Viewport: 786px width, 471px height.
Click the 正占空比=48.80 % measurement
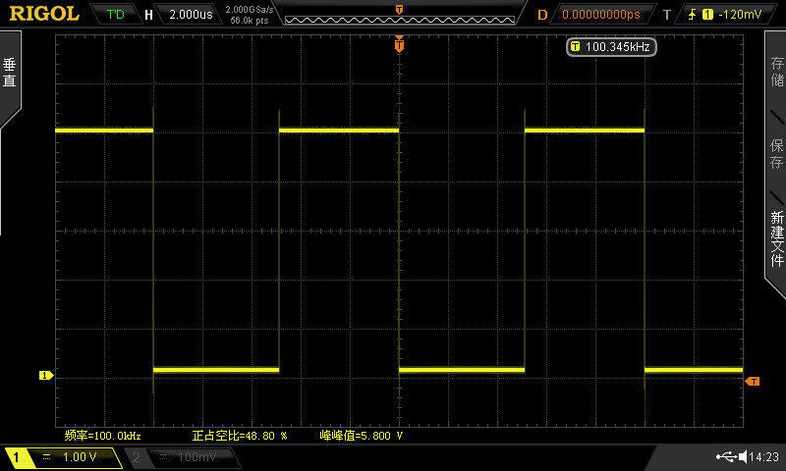[240, 436]
